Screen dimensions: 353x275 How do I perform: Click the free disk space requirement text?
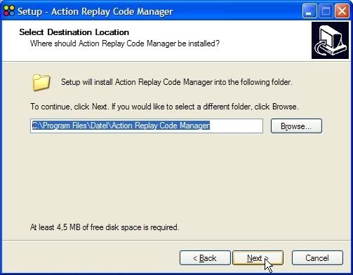(105, 227)
